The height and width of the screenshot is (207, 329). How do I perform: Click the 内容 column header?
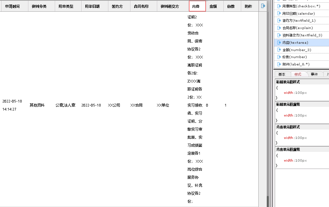click(197, 6)
